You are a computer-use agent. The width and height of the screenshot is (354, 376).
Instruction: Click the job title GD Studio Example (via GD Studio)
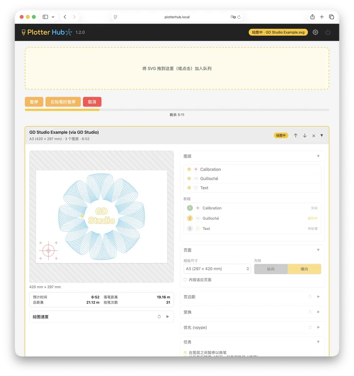[64, 132]
